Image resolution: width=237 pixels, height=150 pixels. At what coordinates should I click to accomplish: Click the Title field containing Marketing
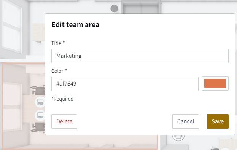point(140,56)
